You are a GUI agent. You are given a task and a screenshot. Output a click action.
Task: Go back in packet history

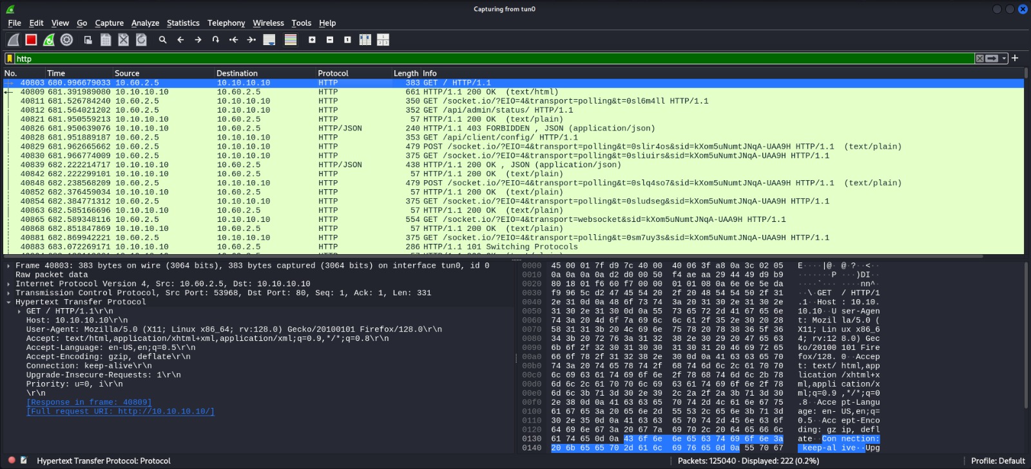[x=180, y=40]
